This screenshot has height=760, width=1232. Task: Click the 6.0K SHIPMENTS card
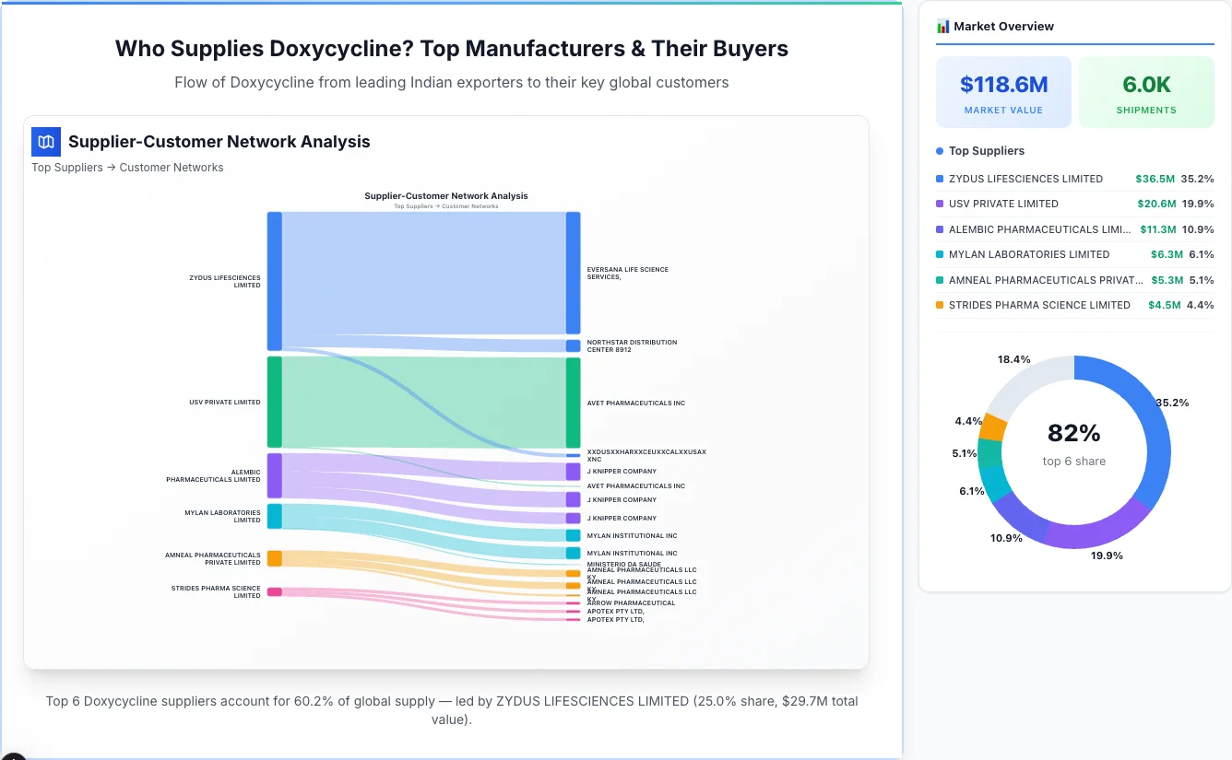pyautogui.click(x=1146, y=91)
